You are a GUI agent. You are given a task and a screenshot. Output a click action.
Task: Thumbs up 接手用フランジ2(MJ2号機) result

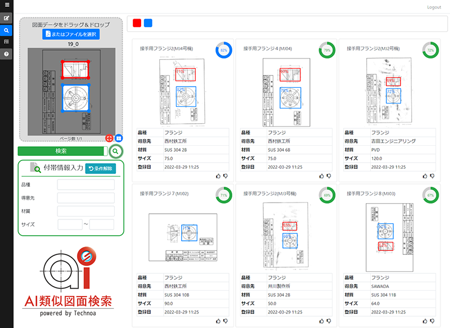point(425,176)
